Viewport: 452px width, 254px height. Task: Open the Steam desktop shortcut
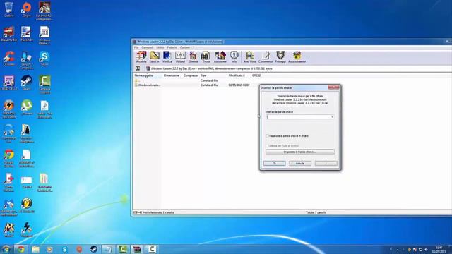[x=27, y=83]
